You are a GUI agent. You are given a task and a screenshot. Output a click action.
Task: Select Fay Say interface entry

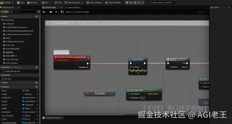pos(8,79)
